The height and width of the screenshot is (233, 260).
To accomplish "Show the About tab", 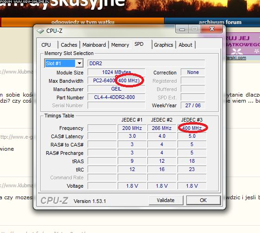I will pos(185,45).
